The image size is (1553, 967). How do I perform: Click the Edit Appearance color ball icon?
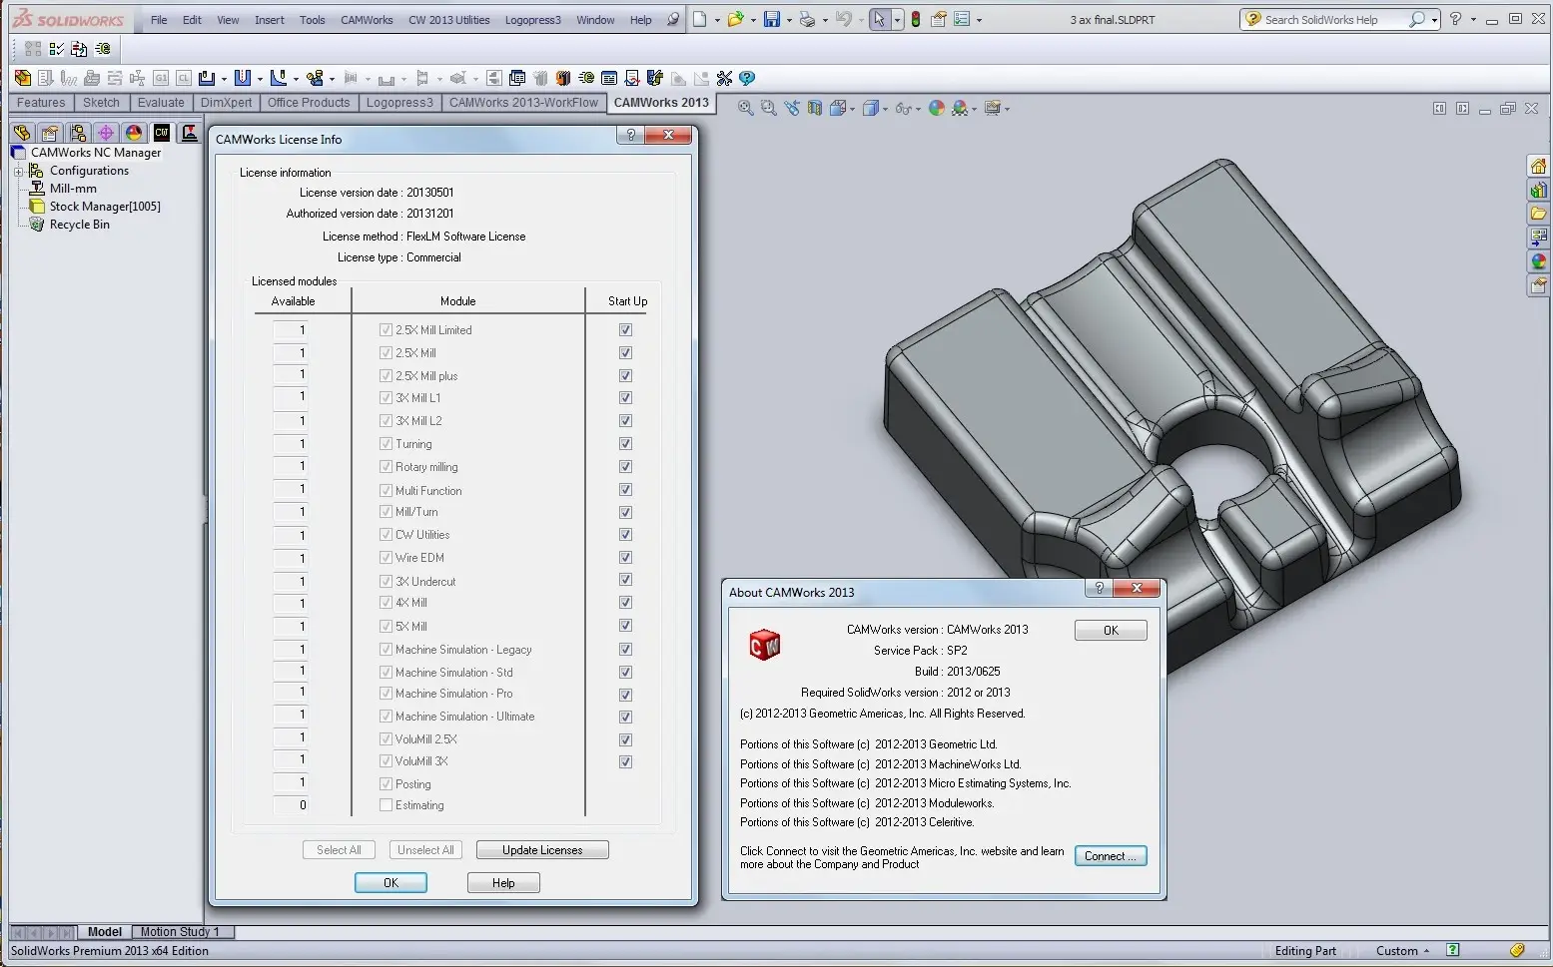pos(937,108)
